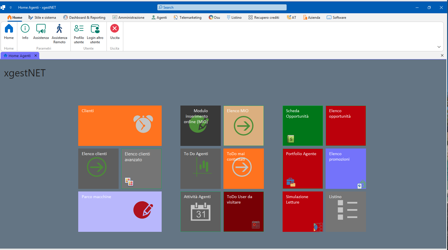The height and width of the screenshot is (250, 448).
Task: Click the xgestNET app icon in title bar
Action: tap(3, 7)
